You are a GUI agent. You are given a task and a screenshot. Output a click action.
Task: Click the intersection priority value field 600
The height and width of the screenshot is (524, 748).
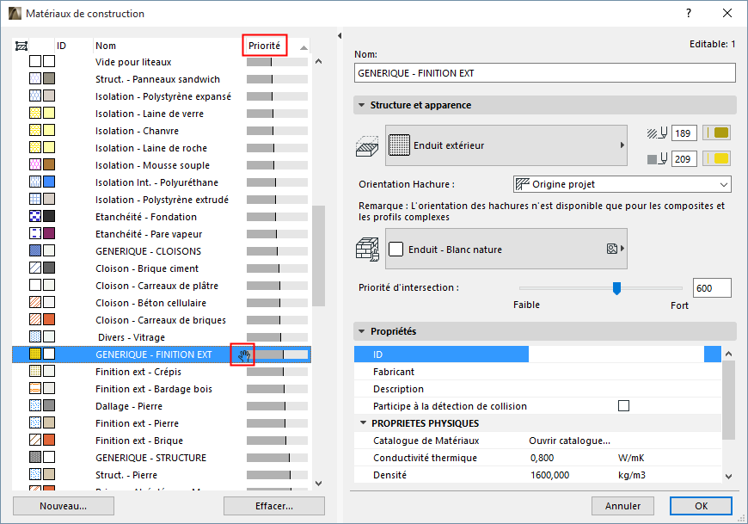click(x=712, y=287)
